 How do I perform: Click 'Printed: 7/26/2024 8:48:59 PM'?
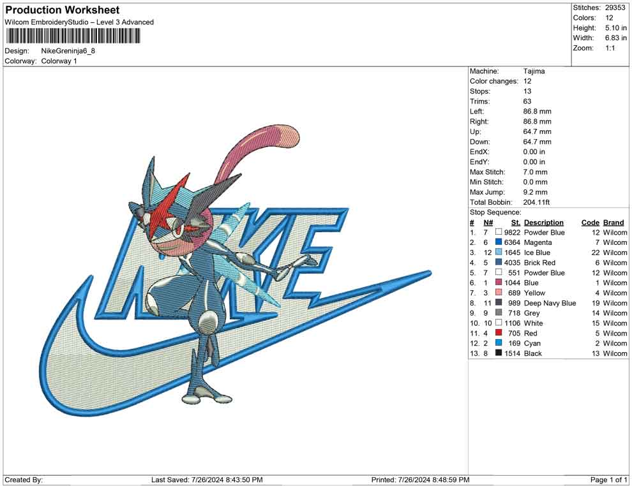click(420, 480)
